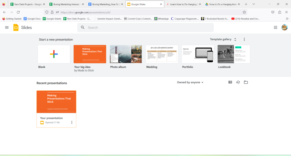Open the main menu hamburger icon
Screen dimensions: 291x156
(7, 28)
